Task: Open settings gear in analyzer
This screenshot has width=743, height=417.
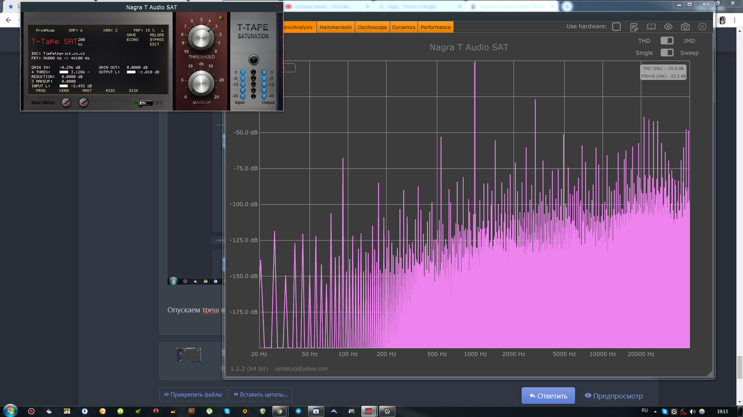Action: pos(702,27)
